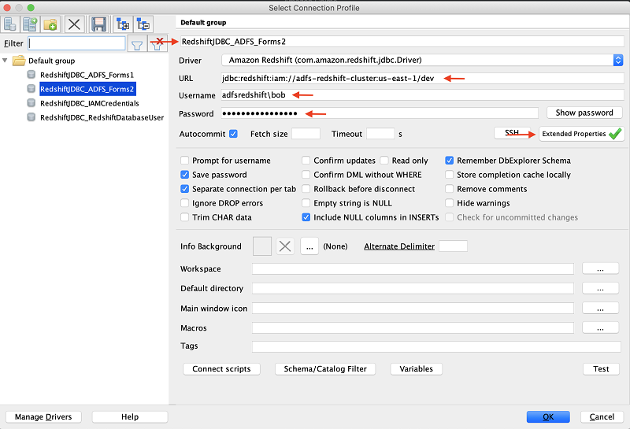Browse for Main window icon
The width and height of the screenshot is (630, 429).
point(600,308)
